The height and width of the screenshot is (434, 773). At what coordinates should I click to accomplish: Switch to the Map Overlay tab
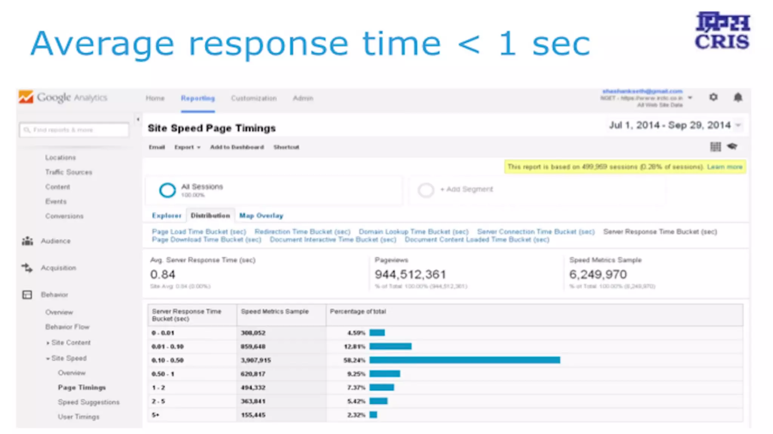(x=261, y=215)
